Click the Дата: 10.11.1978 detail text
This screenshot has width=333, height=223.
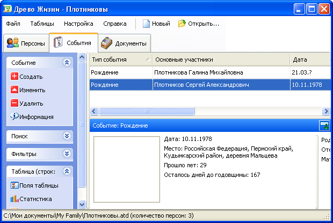(x=188, y=139)
